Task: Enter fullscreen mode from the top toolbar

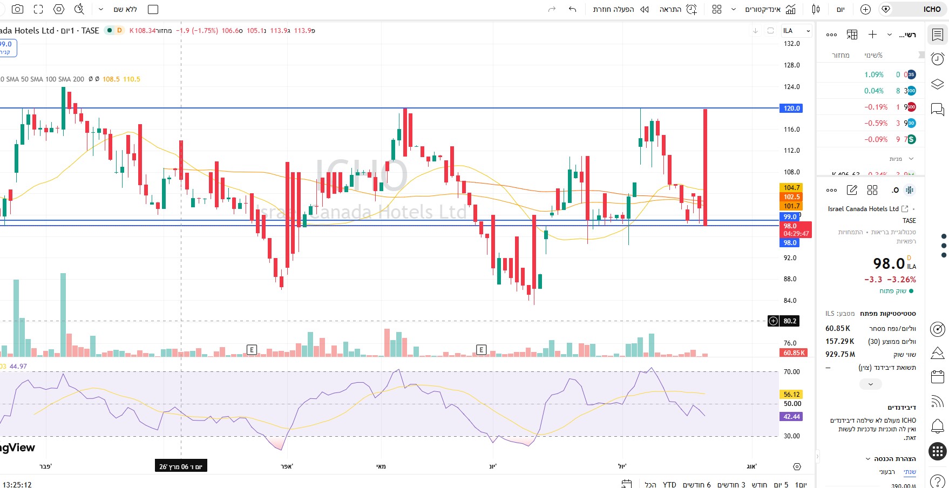Action: tap(38, 9)
